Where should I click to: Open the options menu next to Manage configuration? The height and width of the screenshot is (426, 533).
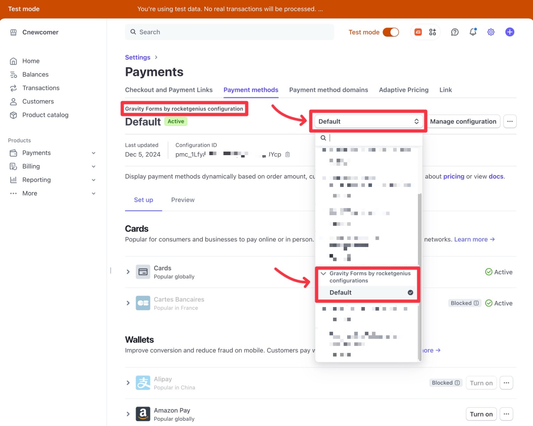(x=510, y=121)
